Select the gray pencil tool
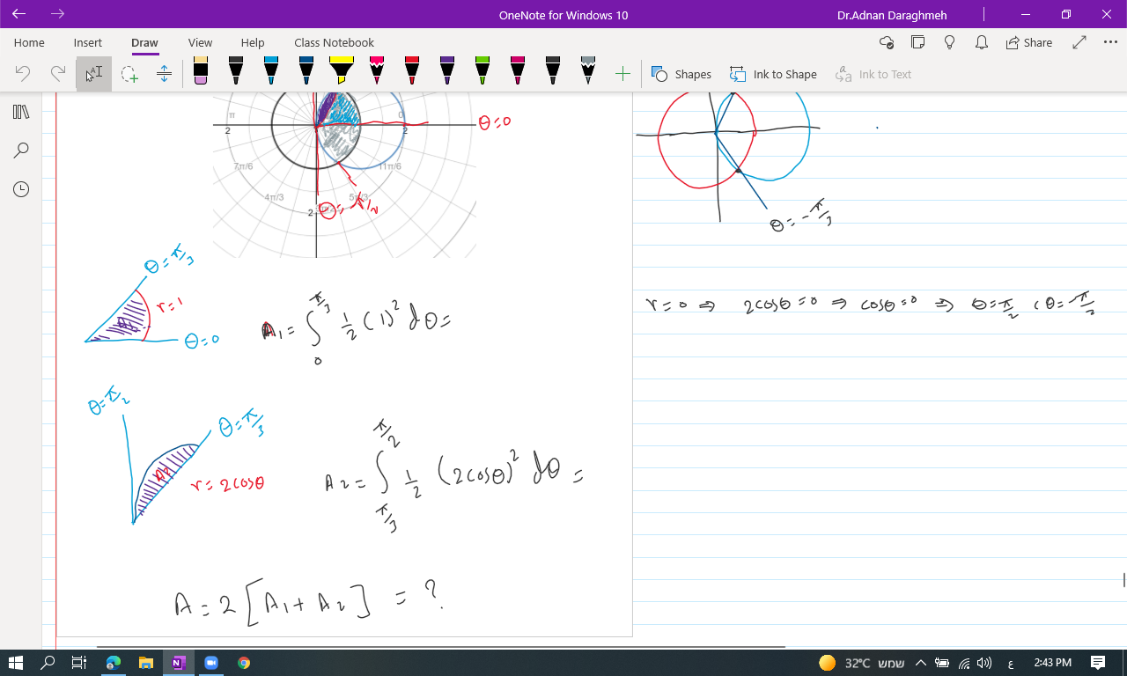Screen dimensions: 1127x676 (588, 71)
